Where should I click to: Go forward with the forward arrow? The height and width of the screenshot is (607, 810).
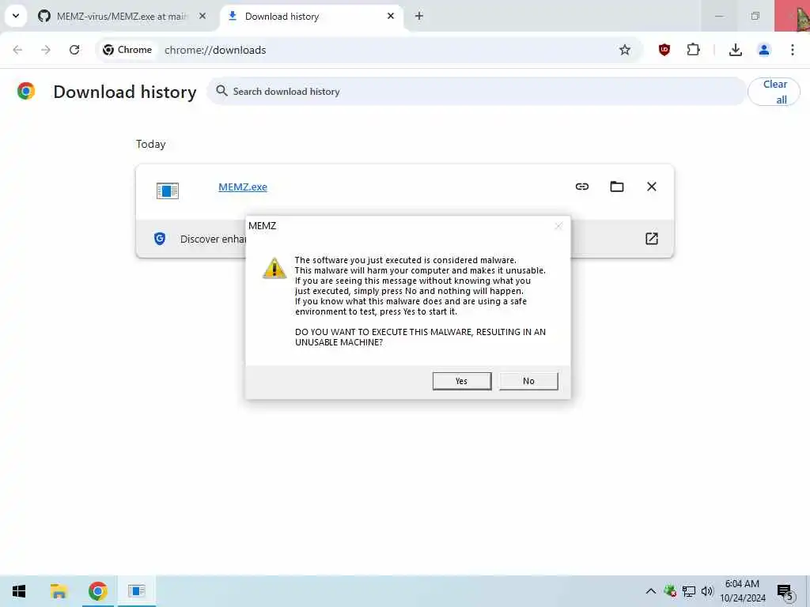pyautogui.click(x=46, y=50)
